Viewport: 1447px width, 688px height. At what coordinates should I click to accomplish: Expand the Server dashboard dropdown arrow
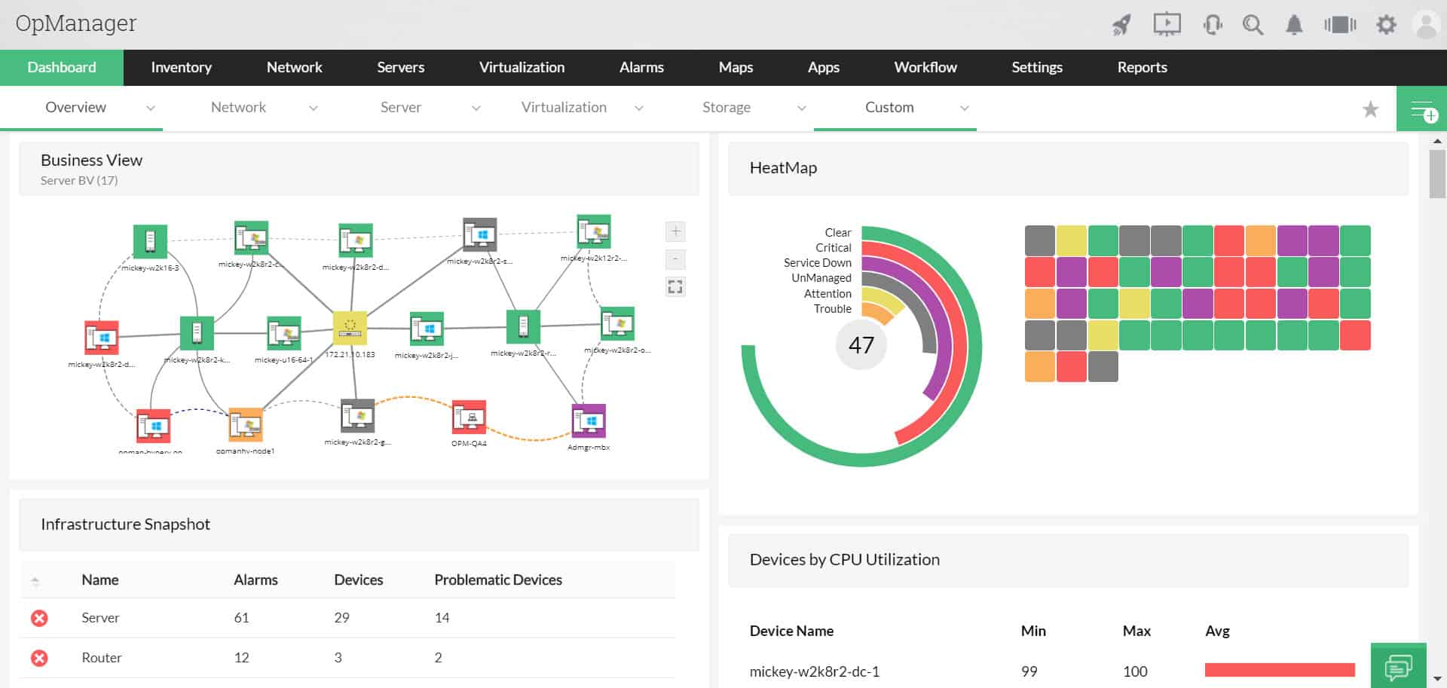click(x=476, y=108)
